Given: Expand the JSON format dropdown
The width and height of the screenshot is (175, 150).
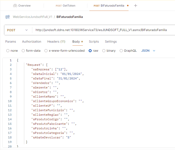Looking at the screenshot, I should [148, 51].
